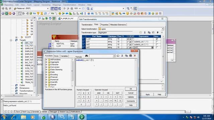Image resolution: width=214 pixels, height=120 pixels.
Task: Open expression editor arrow in col3 Expression cell
Action: pyautogui.click(x=152, y=47)
